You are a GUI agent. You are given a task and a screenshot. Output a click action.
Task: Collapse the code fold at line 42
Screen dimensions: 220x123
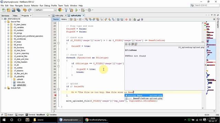click(58, 90)
